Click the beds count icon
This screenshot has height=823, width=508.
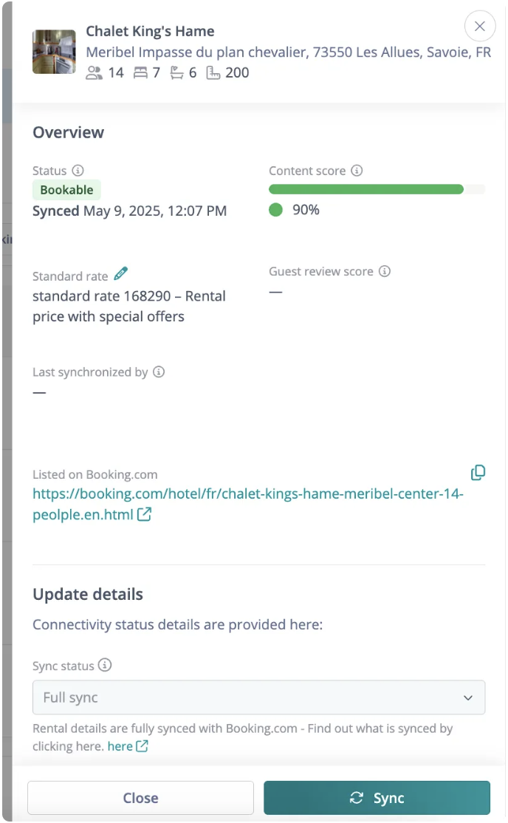[177, 72]
